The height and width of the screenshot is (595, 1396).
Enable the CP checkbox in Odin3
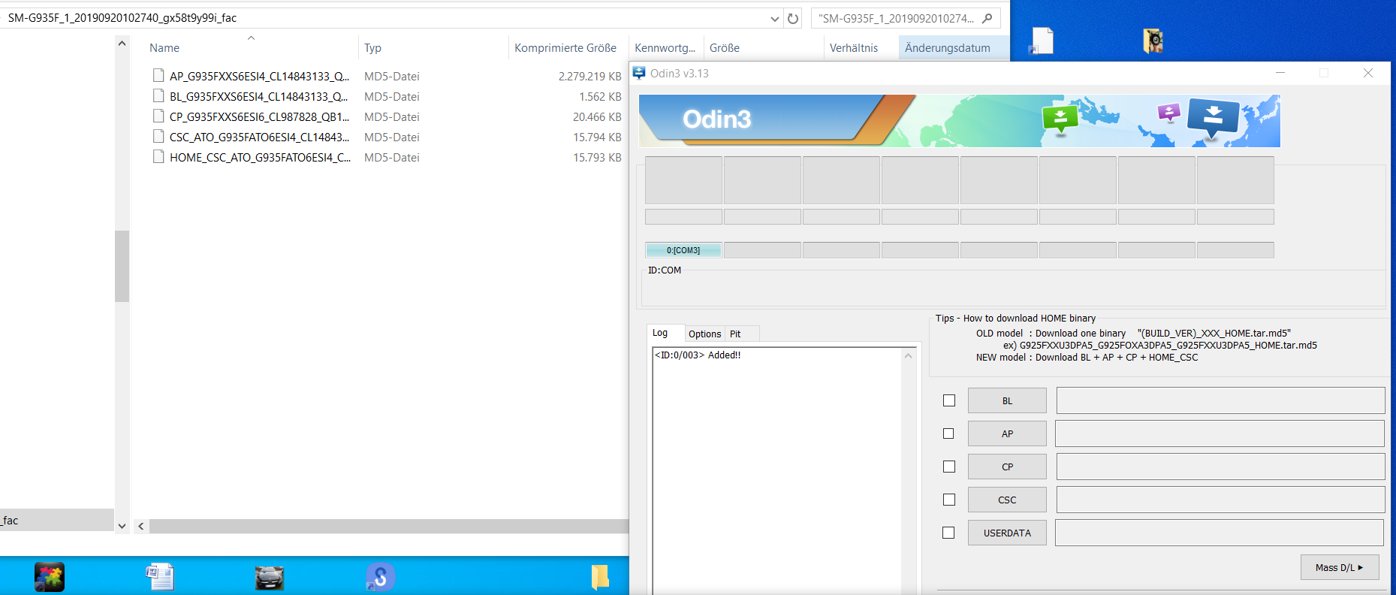tap(949, 467)
